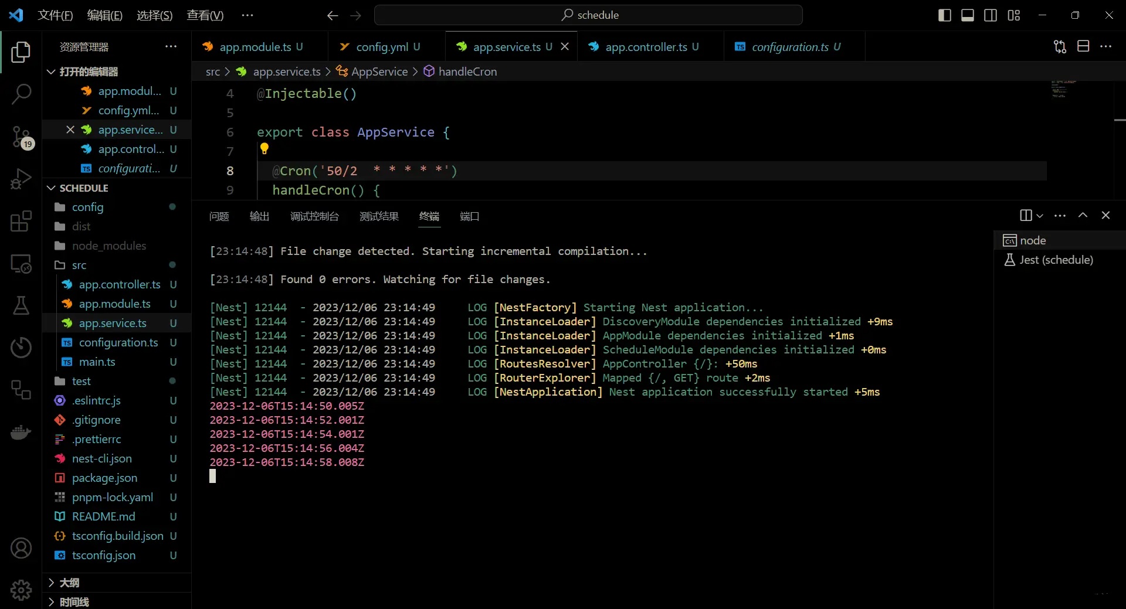Switch to the 问题 panel tab
The height and width of the screenshot is (609, 1126).
pos(219,216)
